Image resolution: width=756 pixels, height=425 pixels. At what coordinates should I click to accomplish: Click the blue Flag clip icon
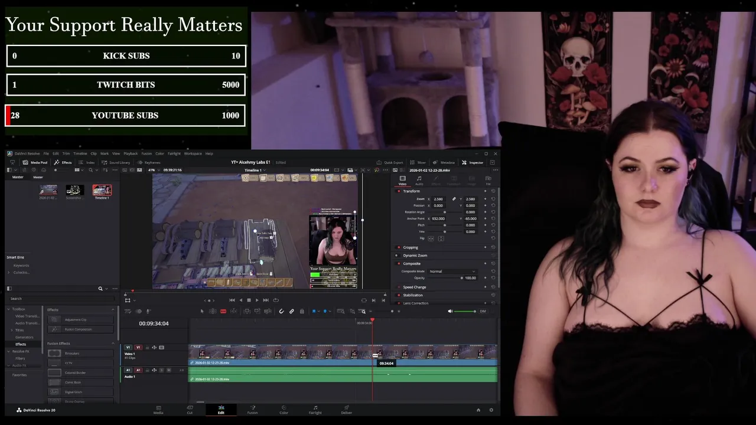click(x=314, y=311)
